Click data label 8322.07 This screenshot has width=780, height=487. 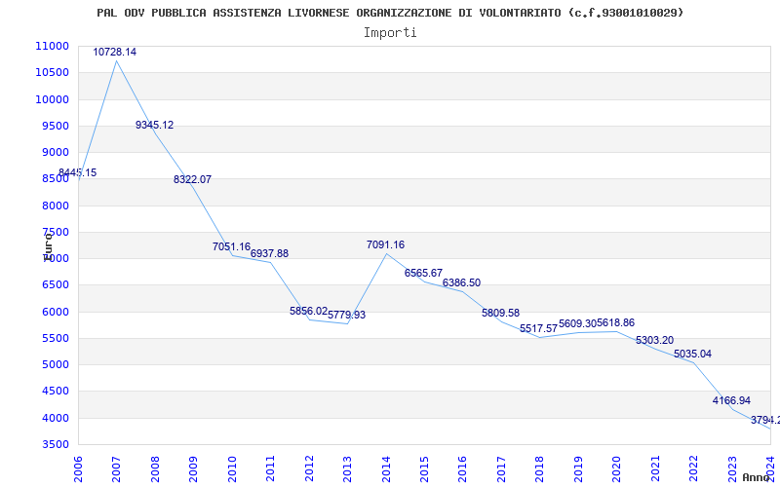click(192, 179)
